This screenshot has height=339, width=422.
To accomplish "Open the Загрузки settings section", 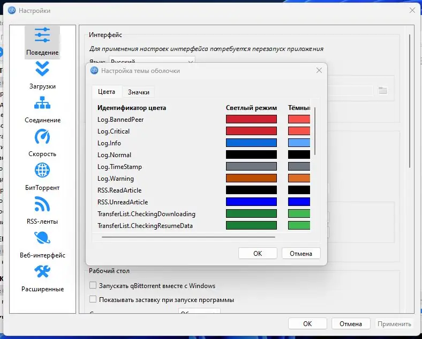I will 42,76.
